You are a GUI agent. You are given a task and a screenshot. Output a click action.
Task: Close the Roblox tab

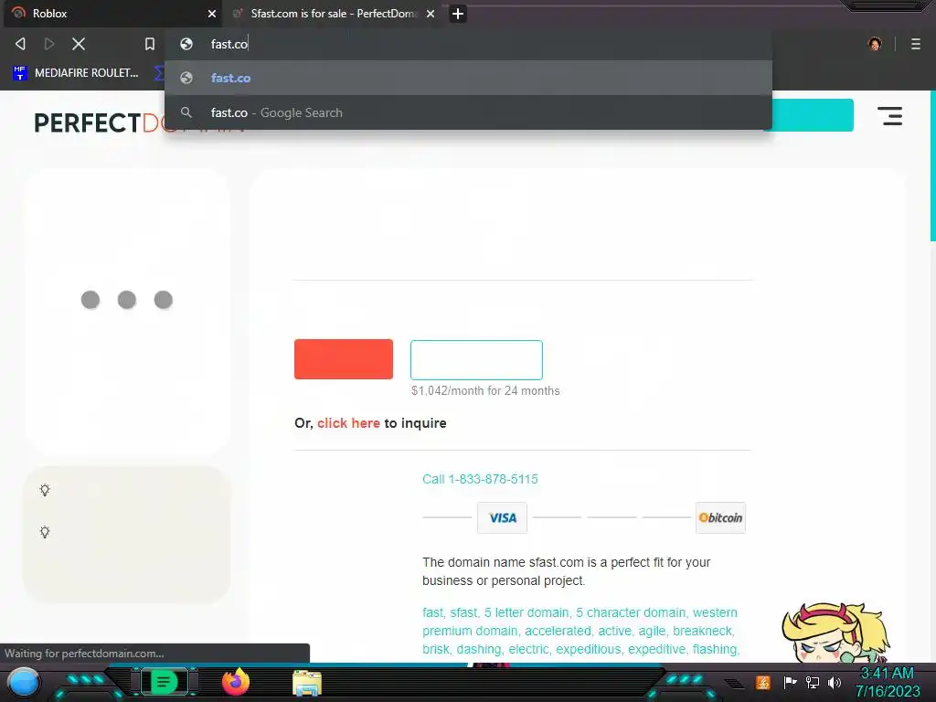point(212,13)
